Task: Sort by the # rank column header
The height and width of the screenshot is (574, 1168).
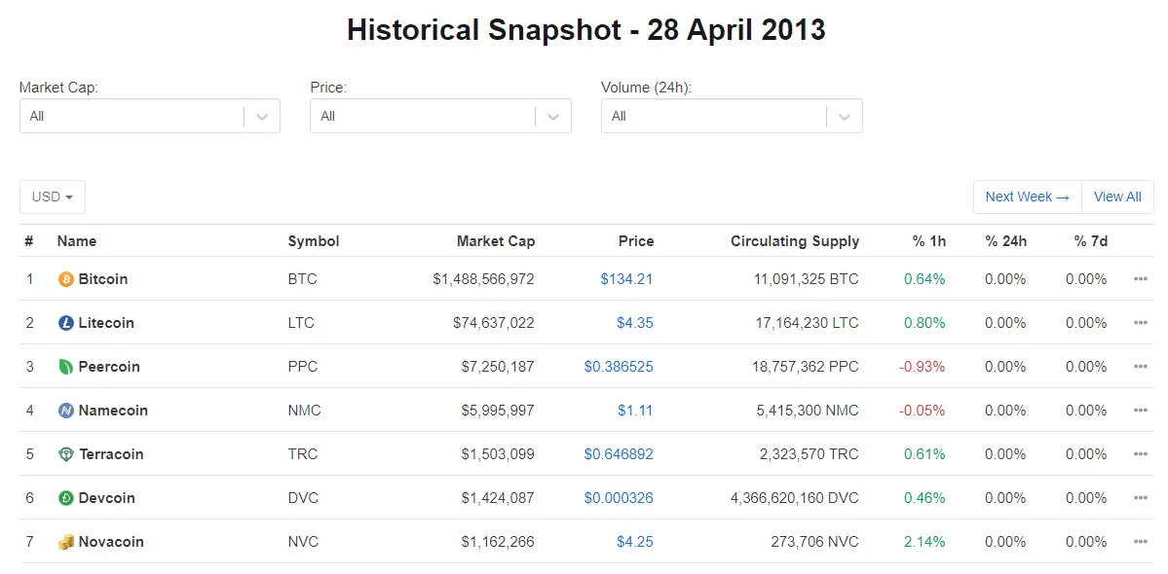Action: point(28,241)
